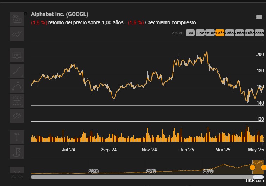Click the line chart overlay icon
Viewport: 266px width, 186px height.
pyautogui.click(x=17, y=34)
